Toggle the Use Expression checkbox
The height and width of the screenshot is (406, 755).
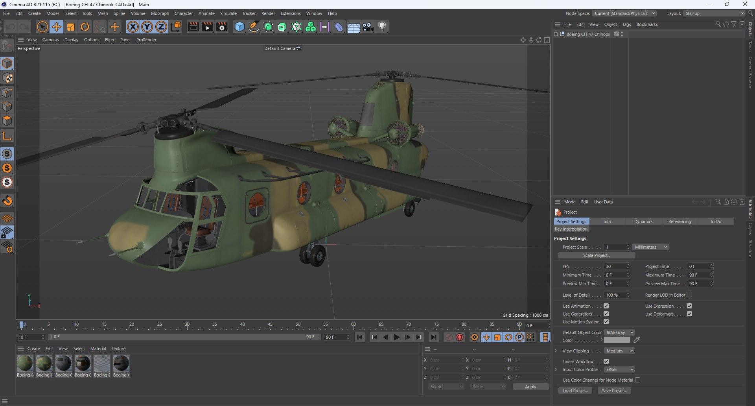point(689,306)
